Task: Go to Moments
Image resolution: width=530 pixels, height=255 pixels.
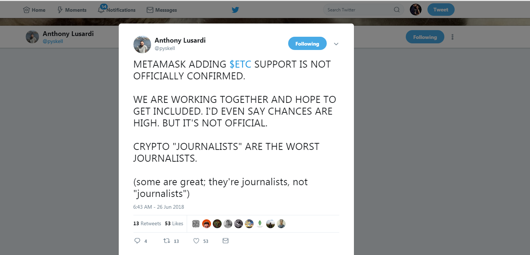Action: click(x=72, y=10)
